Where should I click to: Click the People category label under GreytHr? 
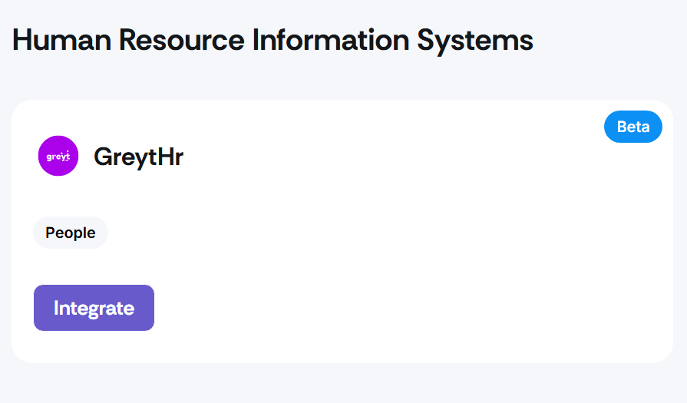[71, 233]
